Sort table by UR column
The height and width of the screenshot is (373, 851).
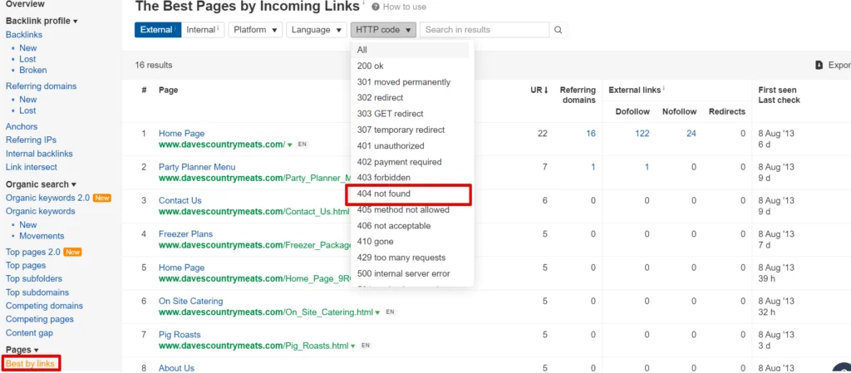coord(539,90)
